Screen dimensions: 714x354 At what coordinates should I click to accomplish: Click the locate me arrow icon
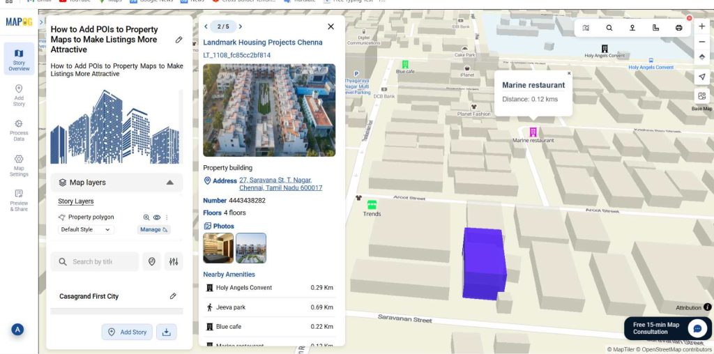701,77
